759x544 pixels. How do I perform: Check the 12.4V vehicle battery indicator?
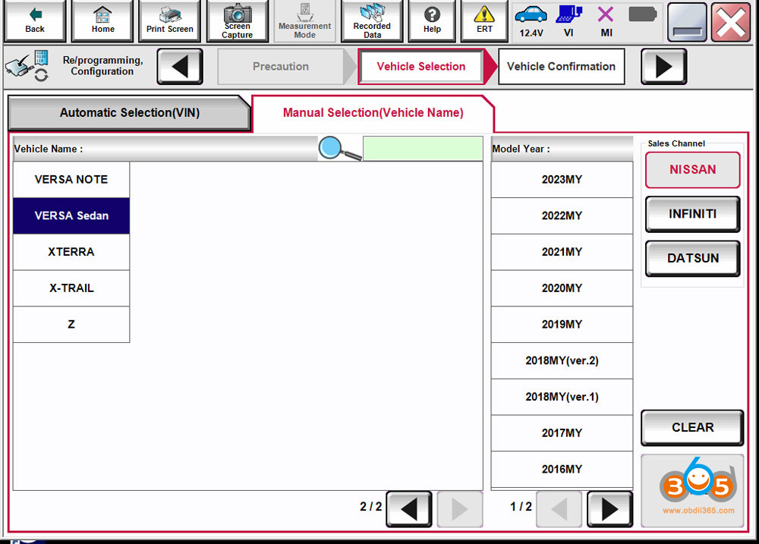point(531,22)
